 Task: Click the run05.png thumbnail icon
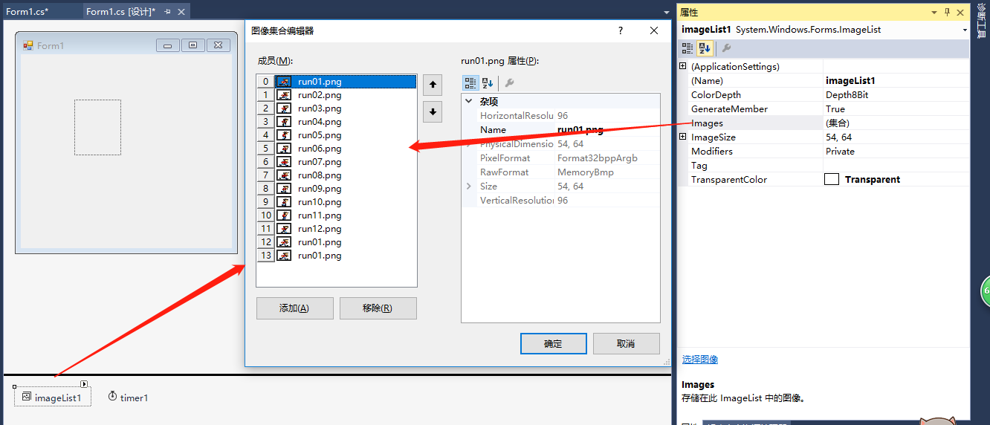284,135
